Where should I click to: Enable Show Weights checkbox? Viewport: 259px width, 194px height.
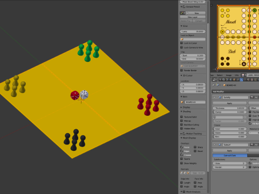[182, 163]
